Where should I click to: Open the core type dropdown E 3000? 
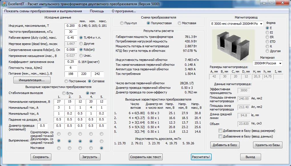point(237,24)
